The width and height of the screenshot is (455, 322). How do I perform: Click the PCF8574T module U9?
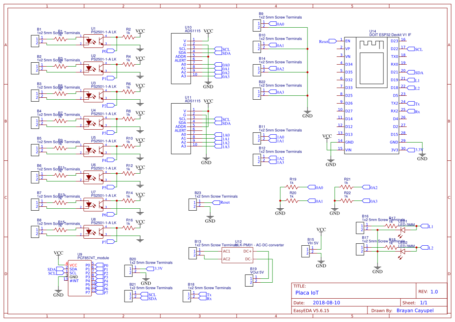(80, 278)
